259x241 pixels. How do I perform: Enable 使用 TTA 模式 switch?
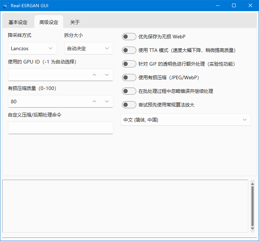129,50
